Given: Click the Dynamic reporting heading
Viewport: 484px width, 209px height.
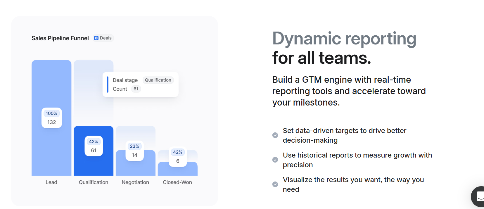Looking at the screenshot, I should click(344, 39).
